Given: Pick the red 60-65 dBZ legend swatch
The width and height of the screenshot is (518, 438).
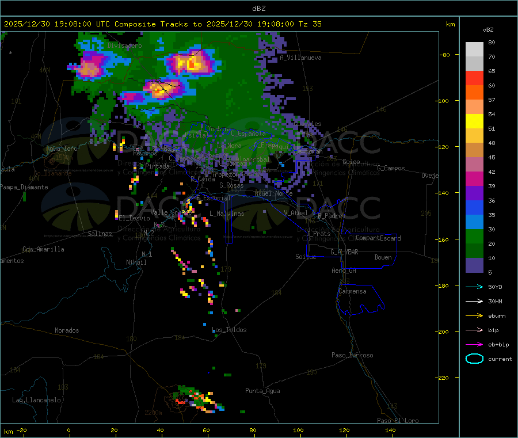Looking at the screenshot, I should click(474, 78).
